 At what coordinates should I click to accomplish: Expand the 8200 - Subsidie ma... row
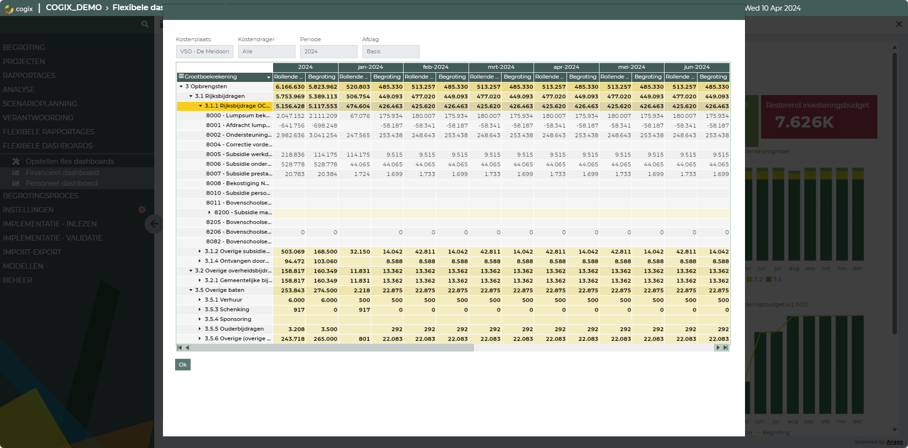210,212
